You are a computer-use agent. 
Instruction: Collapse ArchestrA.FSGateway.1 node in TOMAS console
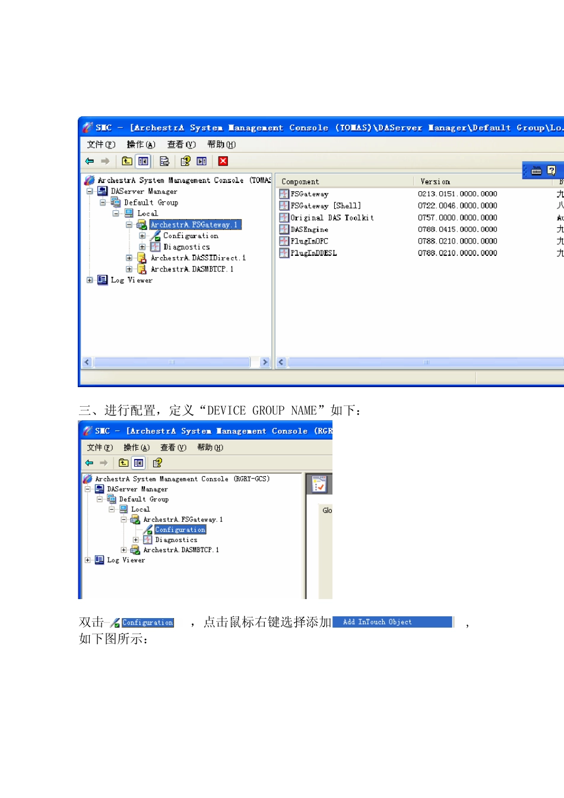point(129,224)
